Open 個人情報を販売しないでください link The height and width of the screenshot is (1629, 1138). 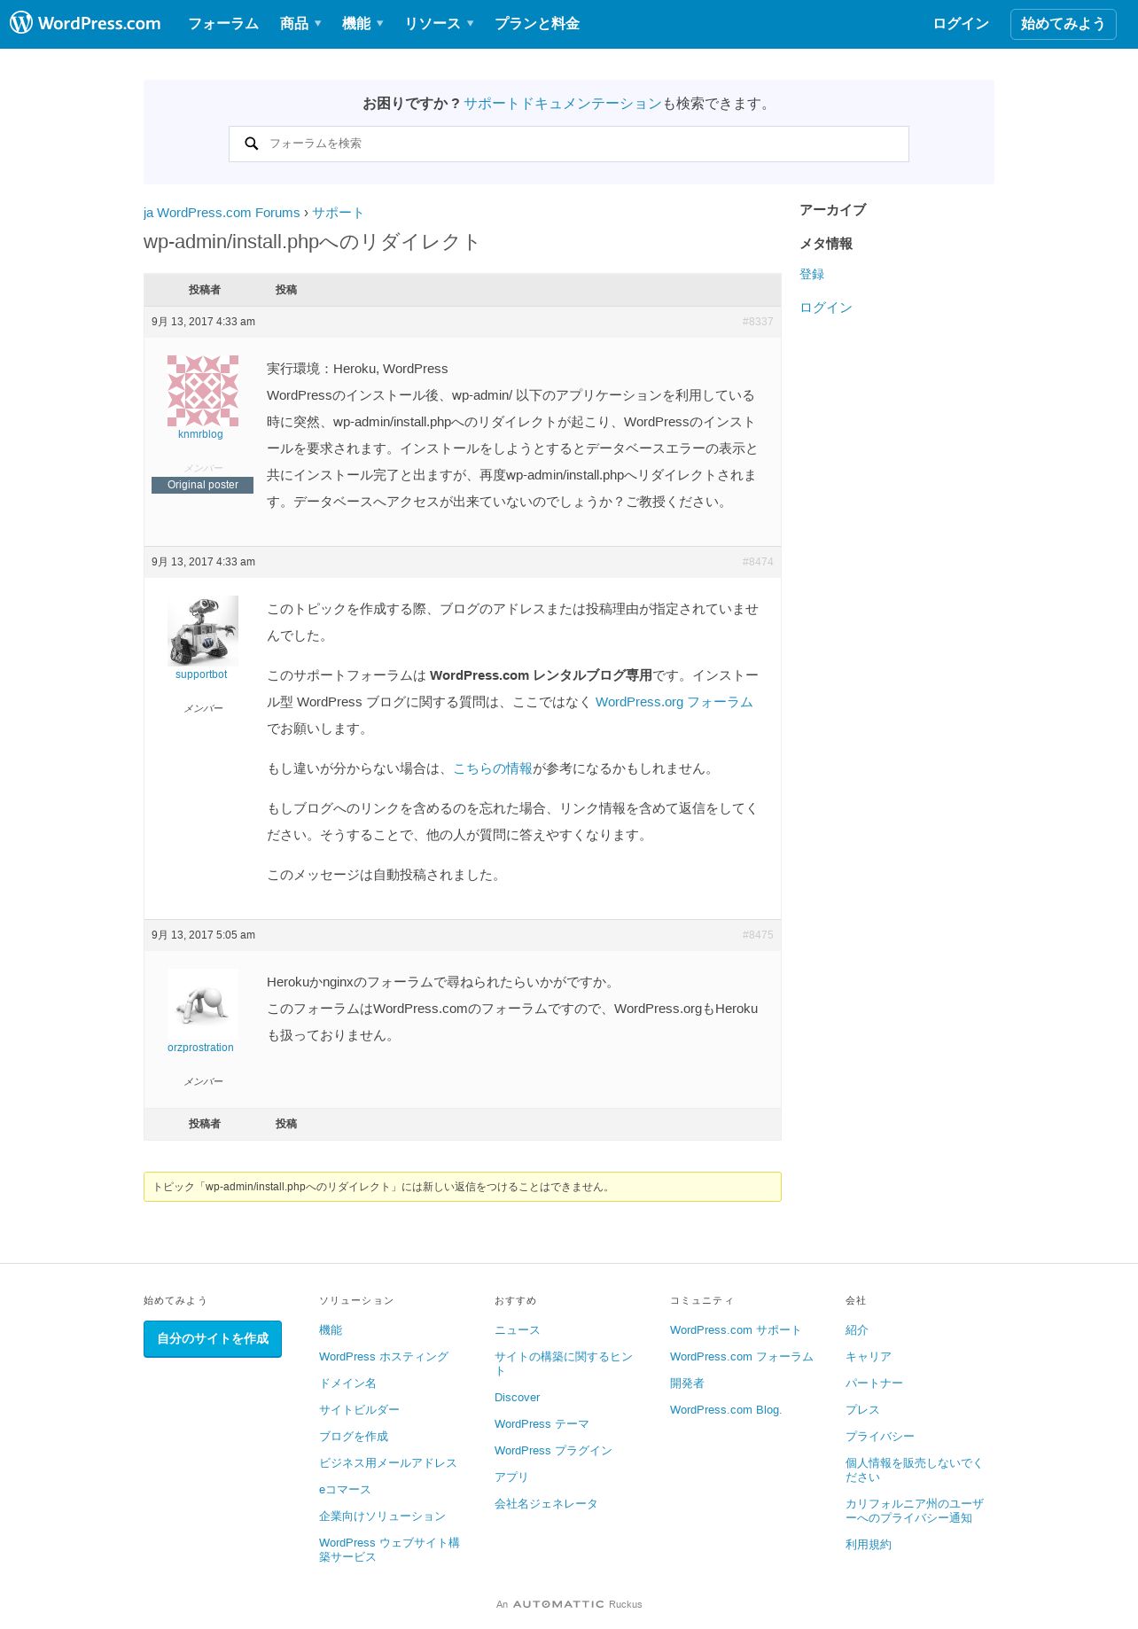[x=914, y=1470]
